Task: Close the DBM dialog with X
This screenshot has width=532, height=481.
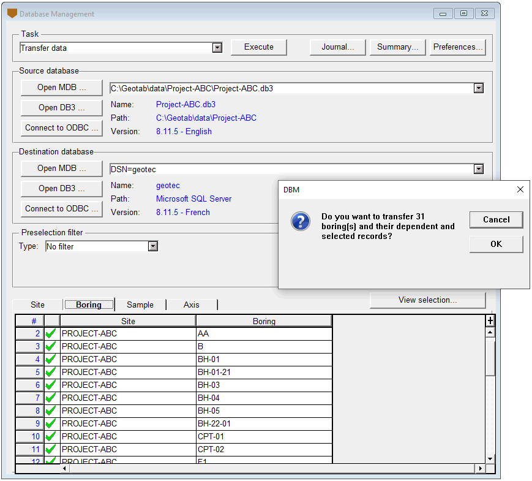Action: [x=520, y=189]
